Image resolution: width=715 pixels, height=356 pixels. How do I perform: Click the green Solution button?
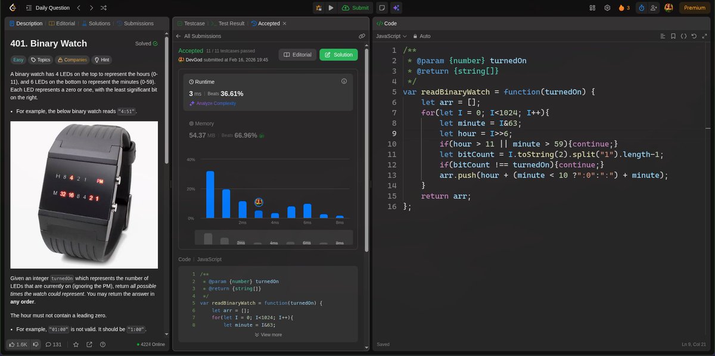(x=338, y=54)
